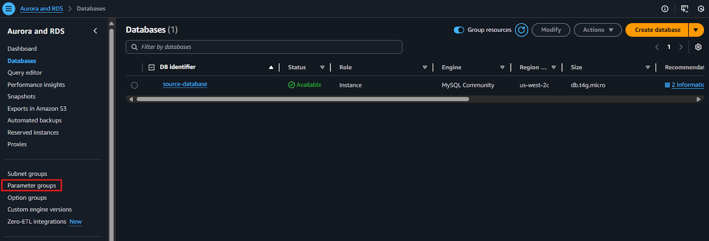The height and width of the screenshot is (241, 709).
Task: Open the 2 Informational recommendations link
Action: tap(688, 85)
